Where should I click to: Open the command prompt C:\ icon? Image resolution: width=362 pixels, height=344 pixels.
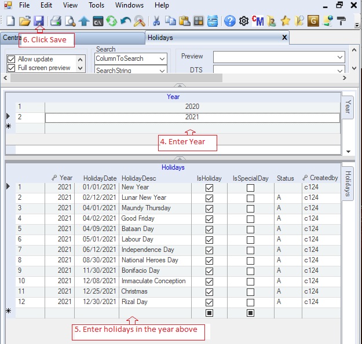tap(98, 21)
